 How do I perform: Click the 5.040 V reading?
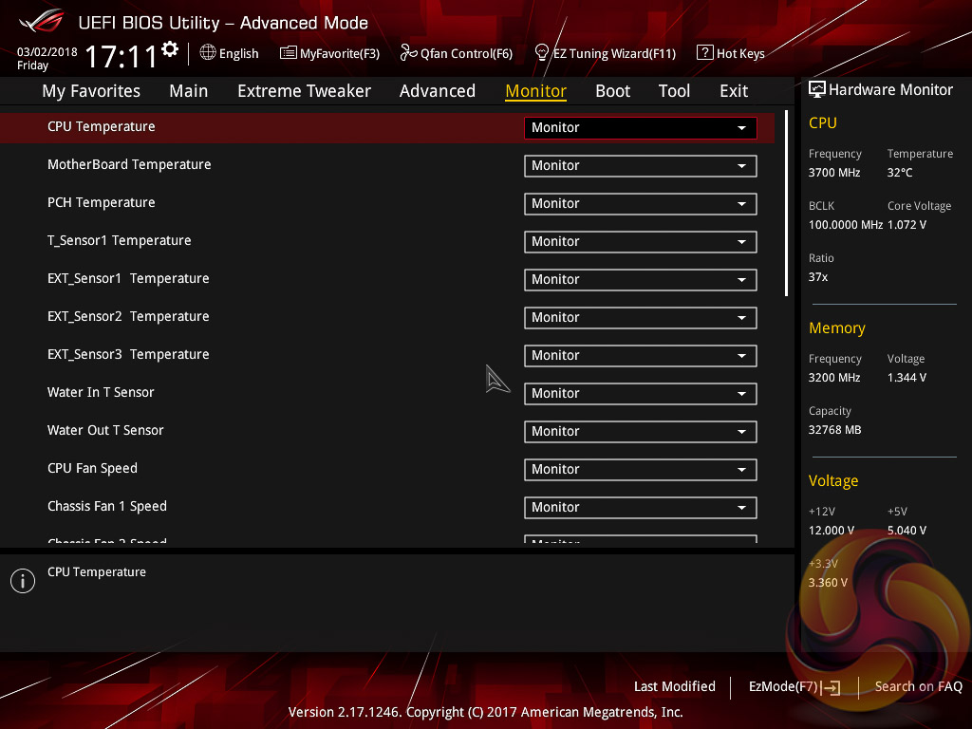pos(907,530)
